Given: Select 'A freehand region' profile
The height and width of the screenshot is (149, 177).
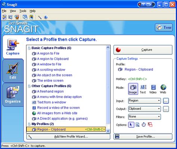Looking at the screenshot, I should click(x=48, y=92).
